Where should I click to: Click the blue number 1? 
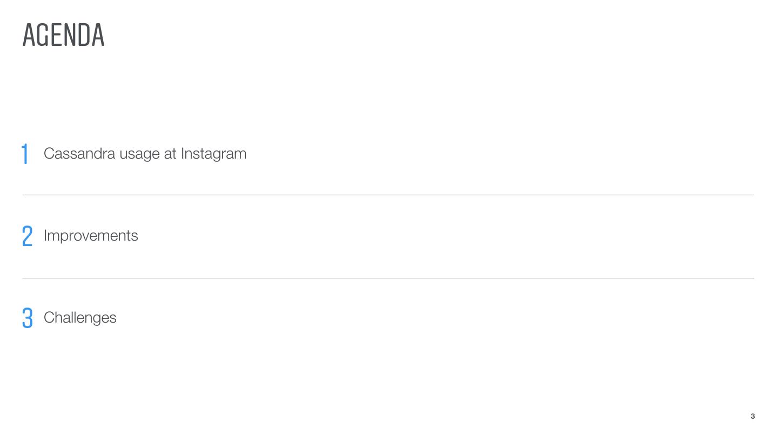coord(25,154)
